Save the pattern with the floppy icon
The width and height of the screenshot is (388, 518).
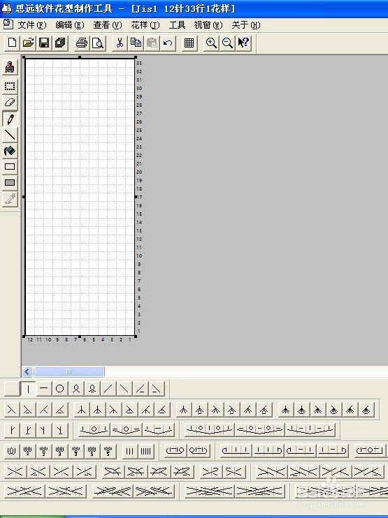pyautogui.click(x=44, y=43)
